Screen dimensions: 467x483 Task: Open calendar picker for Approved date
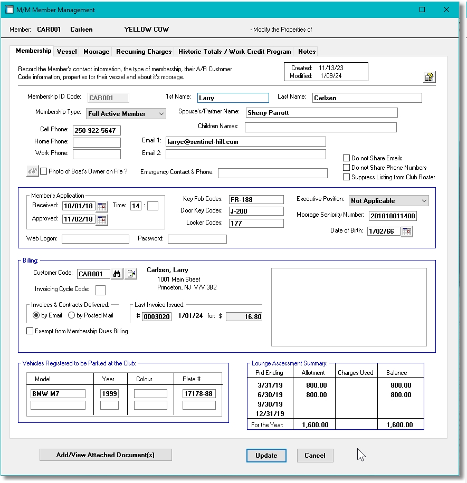pyautogui.click(x=102, y=219)
